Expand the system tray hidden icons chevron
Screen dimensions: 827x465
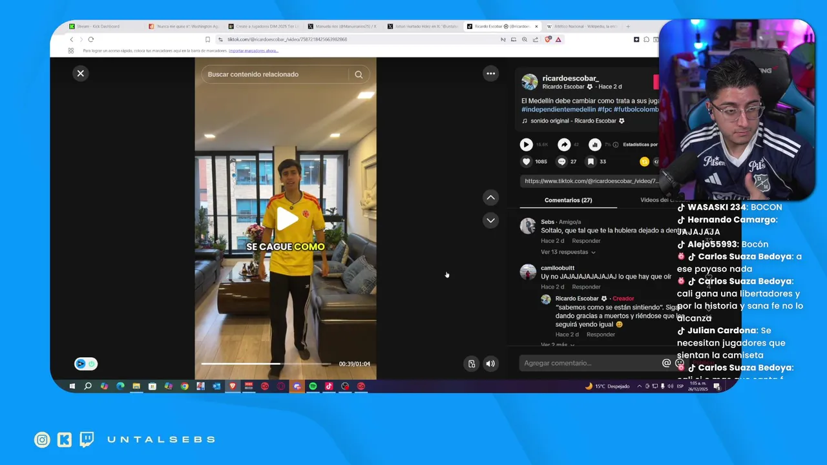coord(640,386)
